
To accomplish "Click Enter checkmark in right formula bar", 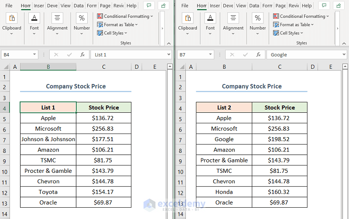I will (245, 54).
